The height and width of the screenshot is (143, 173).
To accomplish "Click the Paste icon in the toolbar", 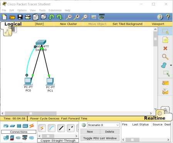I will [44, 17].
